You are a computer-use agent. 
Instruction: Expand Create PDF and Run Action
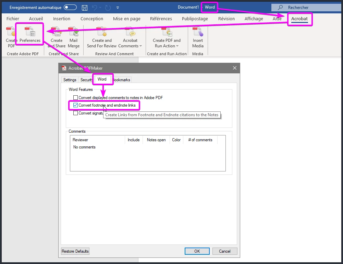(x=167, y=37)
